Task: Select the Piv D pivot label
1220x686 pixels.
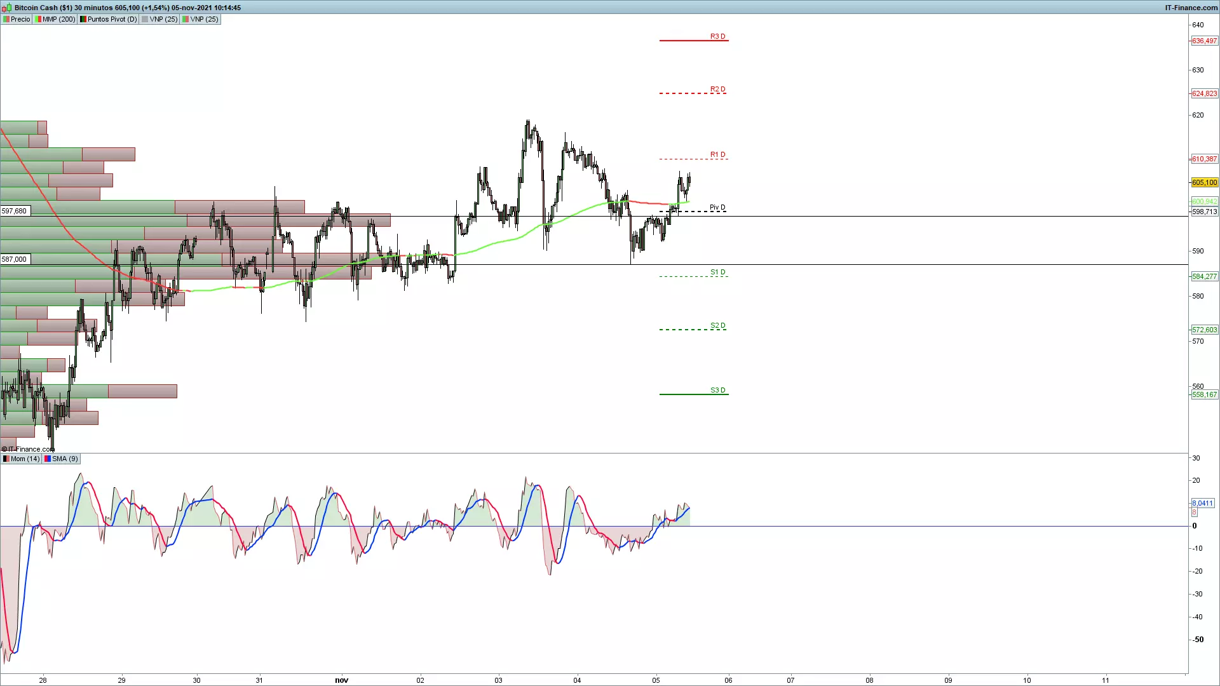Action: pyautogui.click(x=717, y=207)
